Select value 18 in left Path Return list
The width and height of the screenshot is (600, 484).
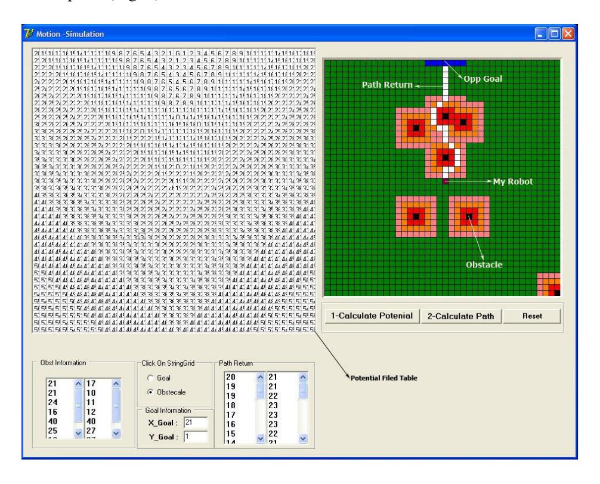[231, 405]
